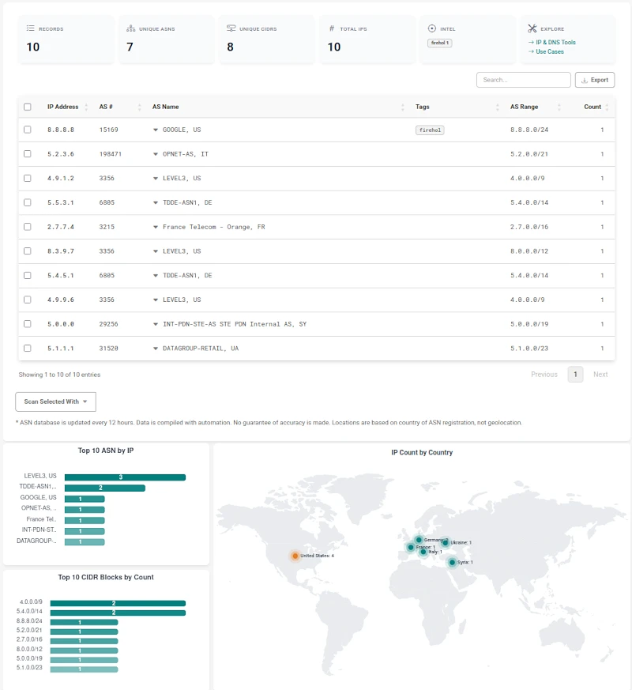Image resolution: width=632 pixels, height=690 pixels.
Task: Sort by Count column arrows
Action: (607, 107)
